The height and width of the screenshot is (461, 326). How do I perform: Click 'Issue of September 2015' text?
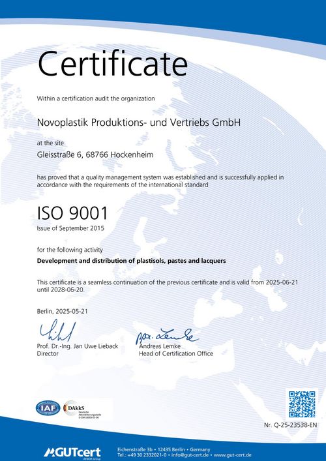[70, 228]
